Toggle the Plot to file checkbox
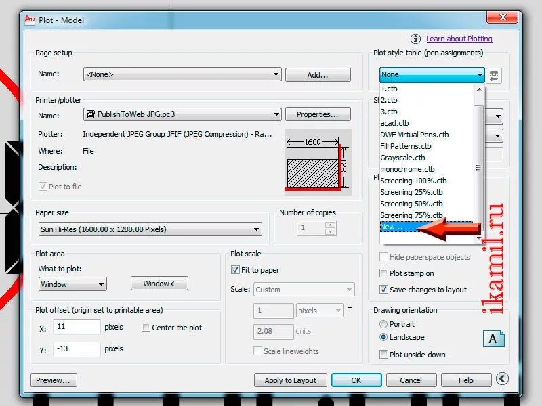 point(43,187)
